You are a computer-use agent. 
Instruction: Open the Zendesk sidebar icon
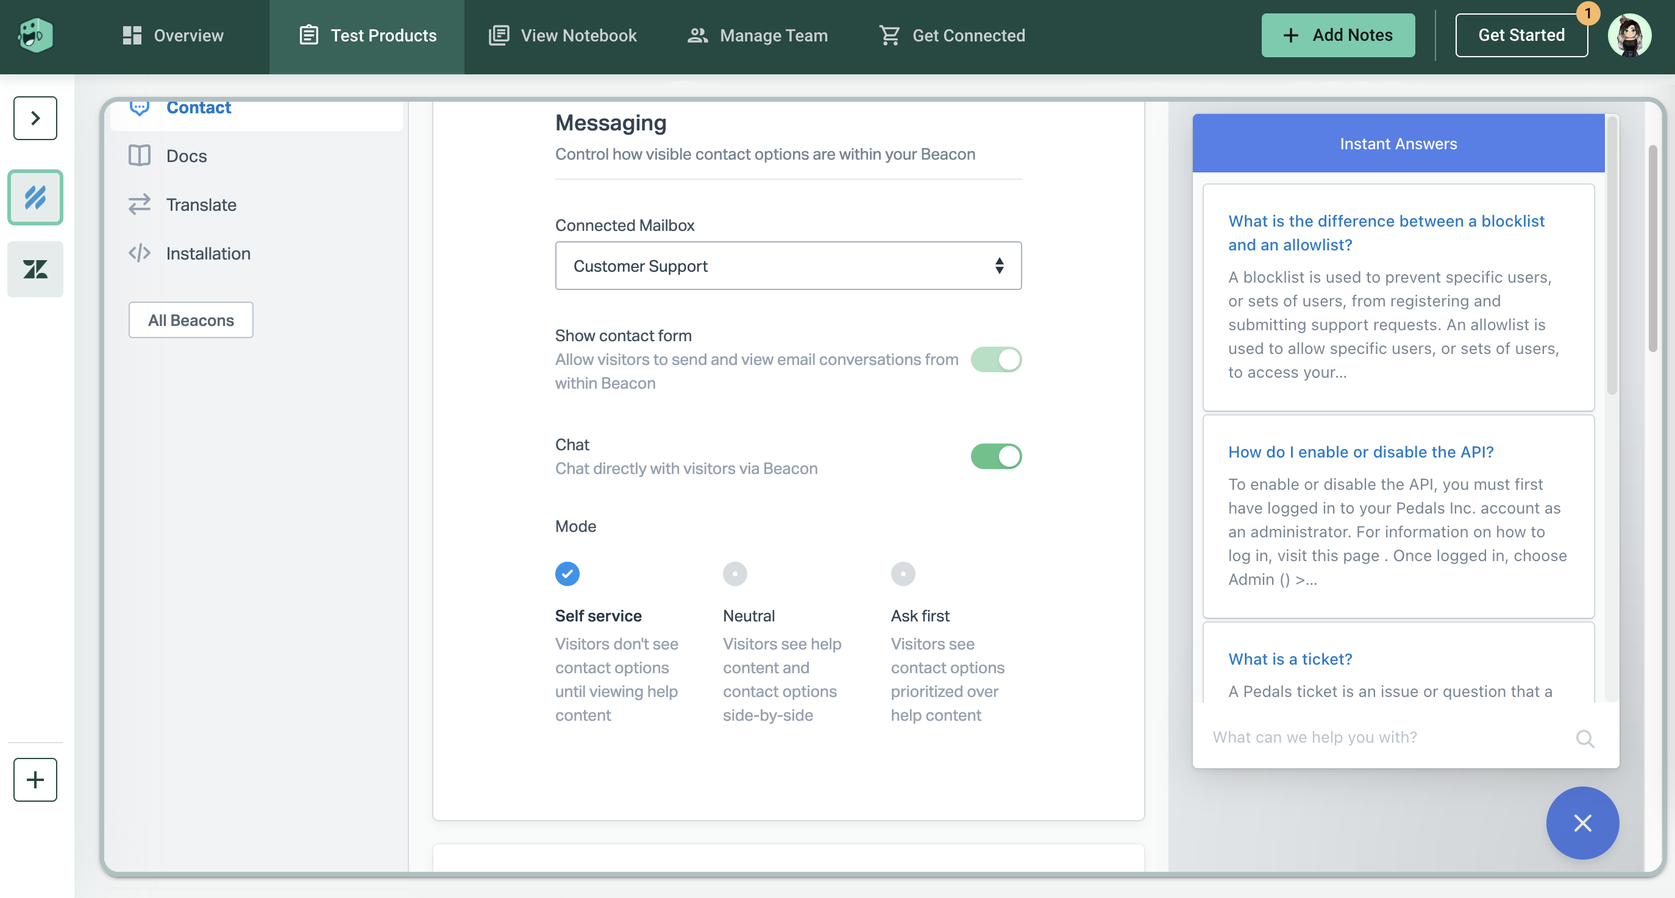click(35, 269)
